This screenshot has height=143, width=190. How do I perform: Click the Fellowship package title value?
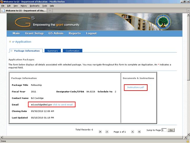coord(36,85)
